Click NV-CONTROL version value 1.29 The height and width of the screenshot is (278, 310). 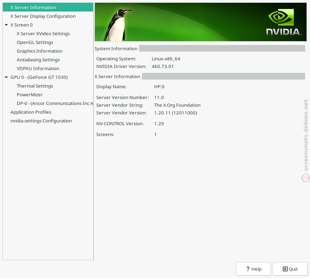[159, 123]
